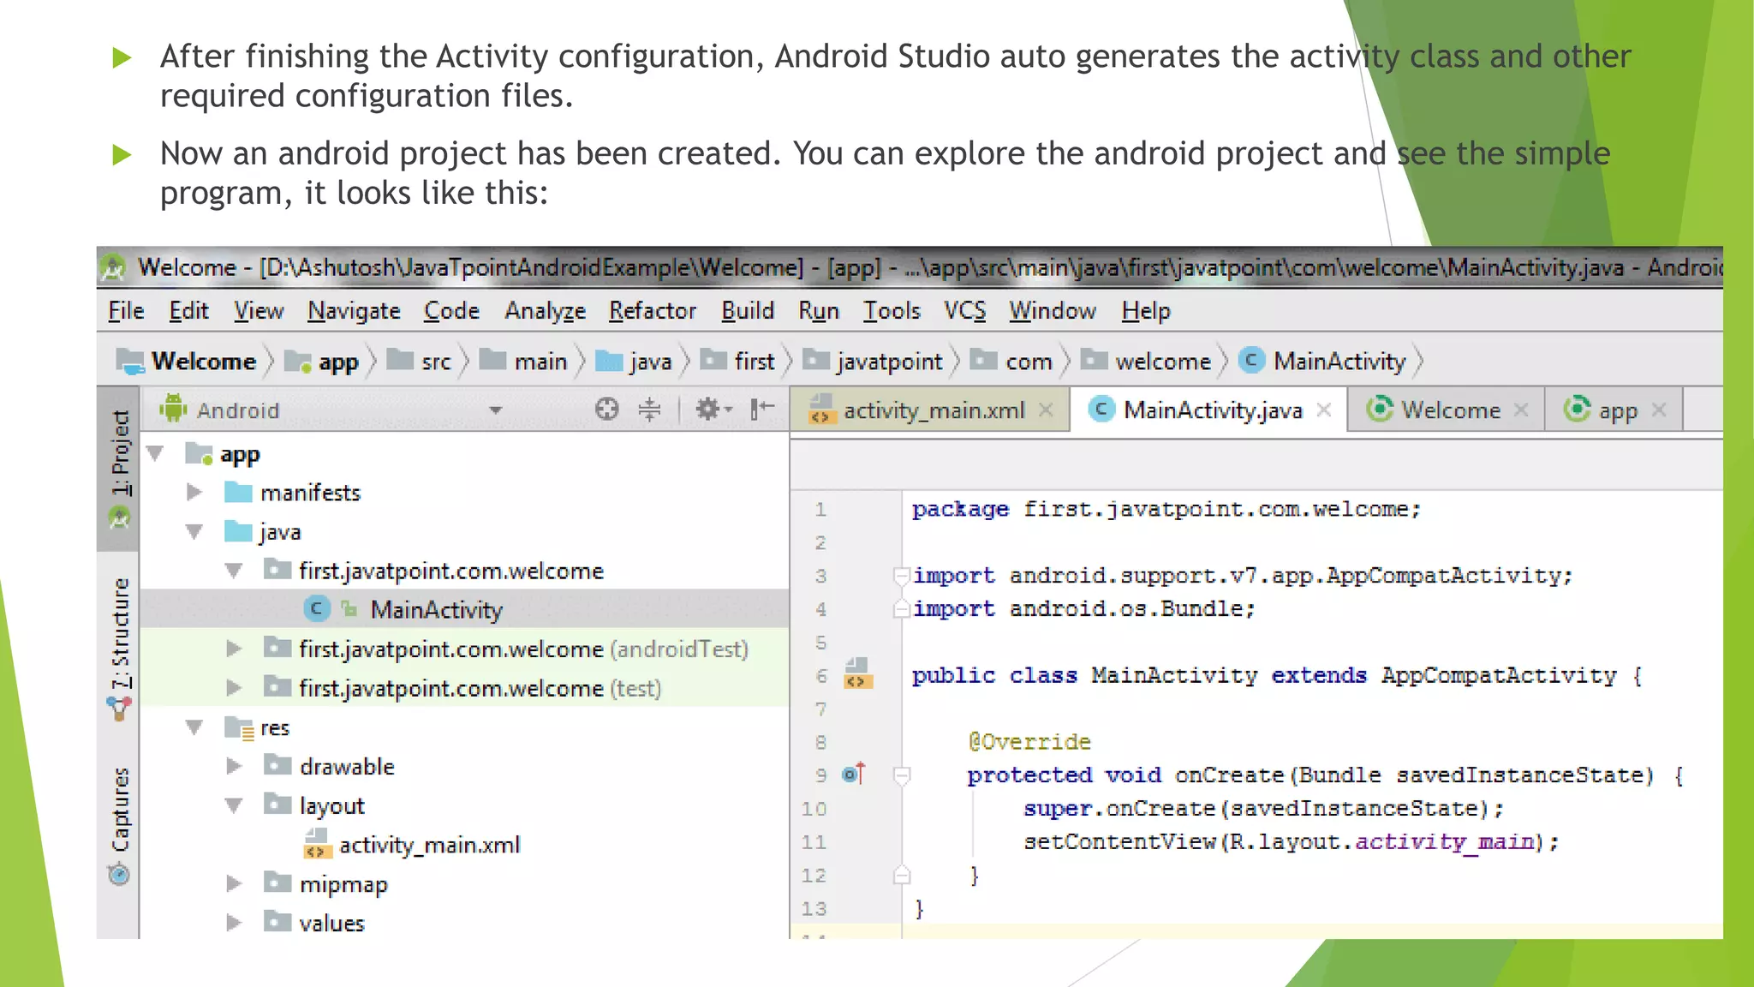This screenshot has height=987, width=1754.
Task: Click the Hide panel icon in Project toolbar
Action: click(x=762, y=410)
